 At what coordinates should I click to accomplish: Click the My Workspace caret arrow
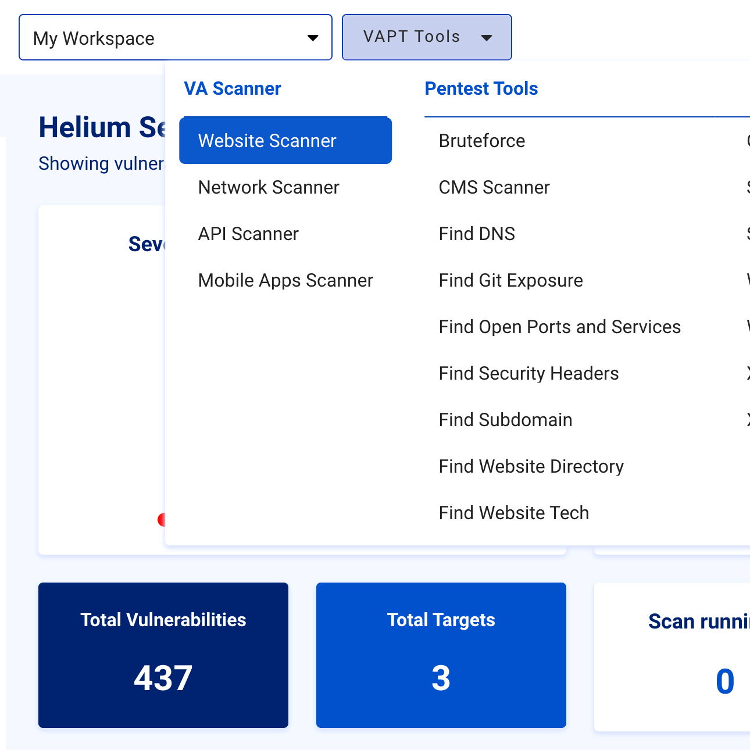coord(313,38)
